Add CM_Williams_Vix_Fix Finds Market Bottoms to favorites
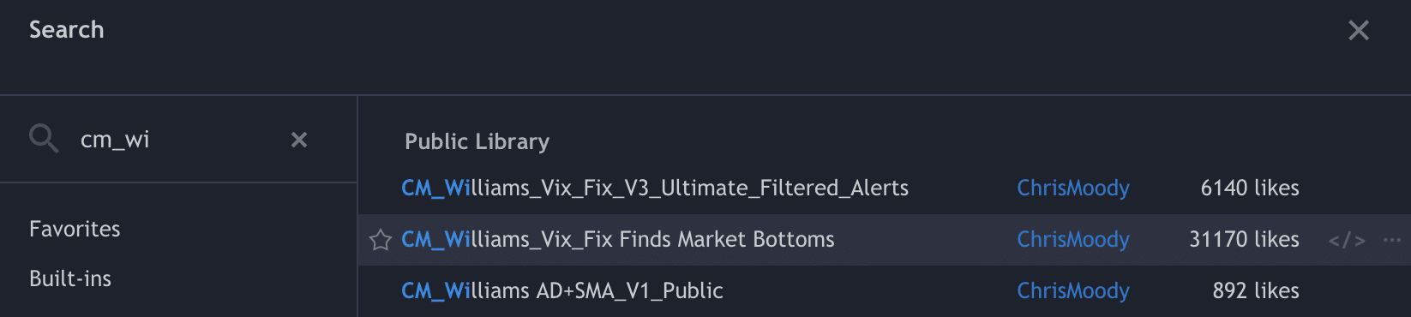The image size is (1411, 317). [381, 240]
